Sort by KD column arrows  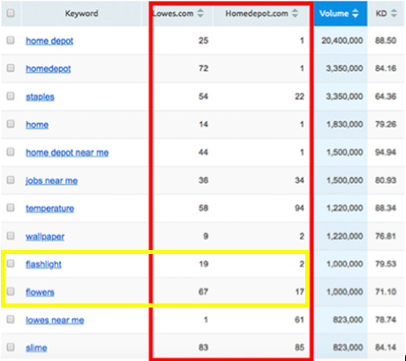click(394, 13)
